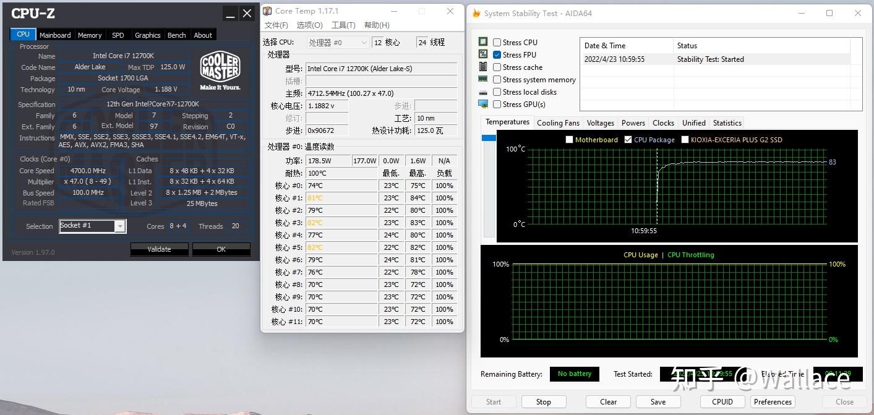The height and width of the screenshot is (415, 874).
Task: Select the CPU tab in CPU-Z
Action: (x=24, y=35)
